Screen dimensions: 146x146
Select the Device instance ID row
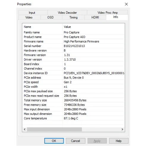click(x=73, y=73)
